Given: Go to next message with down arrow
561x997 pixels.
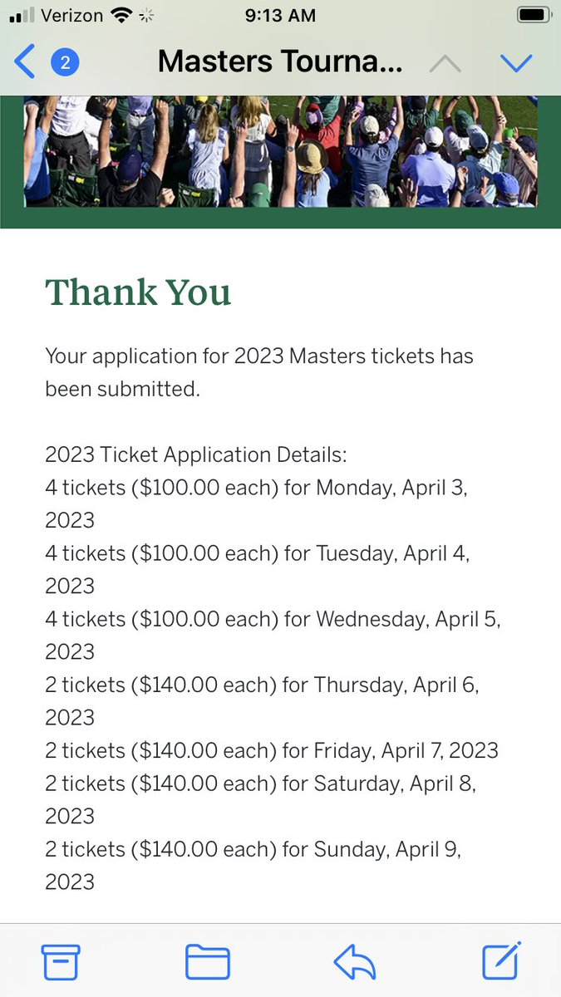Looking at the screenshot, I should (x=516, y=63).
